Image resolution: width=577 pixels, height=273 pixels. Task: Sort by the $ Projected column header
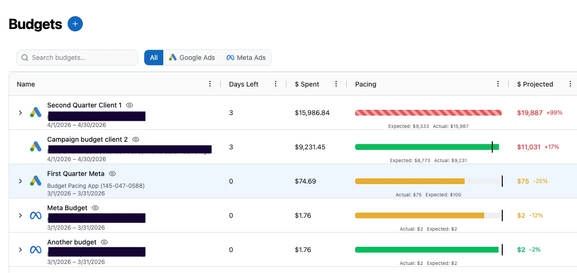tap(535, 84)
